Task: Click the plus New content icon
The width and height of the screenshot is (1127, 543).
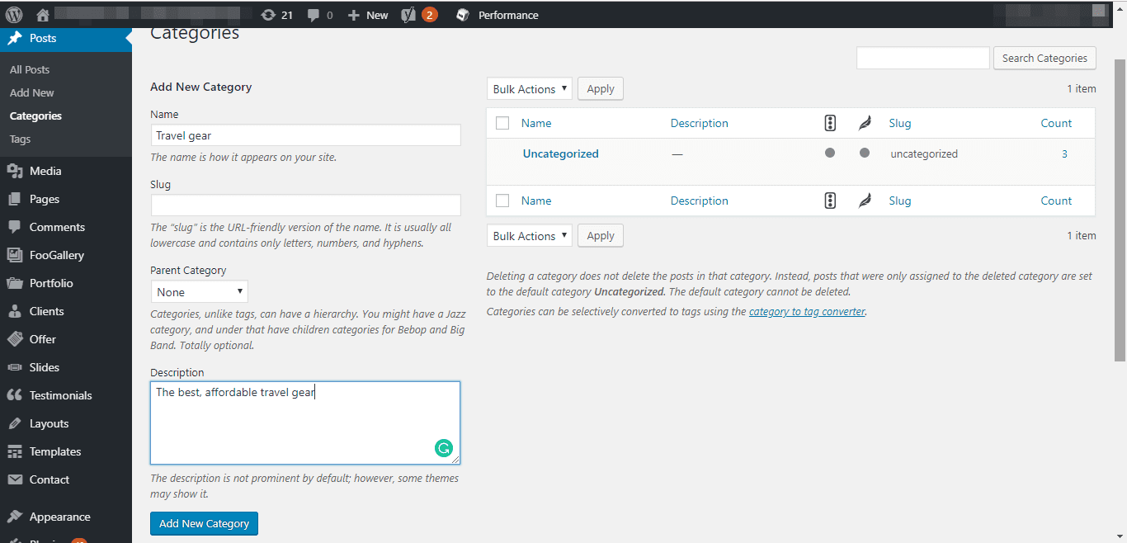Action: point(354,15)
